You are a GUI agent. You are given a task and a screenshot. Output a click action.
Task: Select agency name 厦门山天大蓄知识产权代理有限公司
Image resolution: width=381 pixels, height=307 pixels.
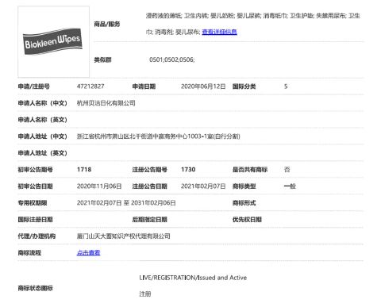point(123,236)
